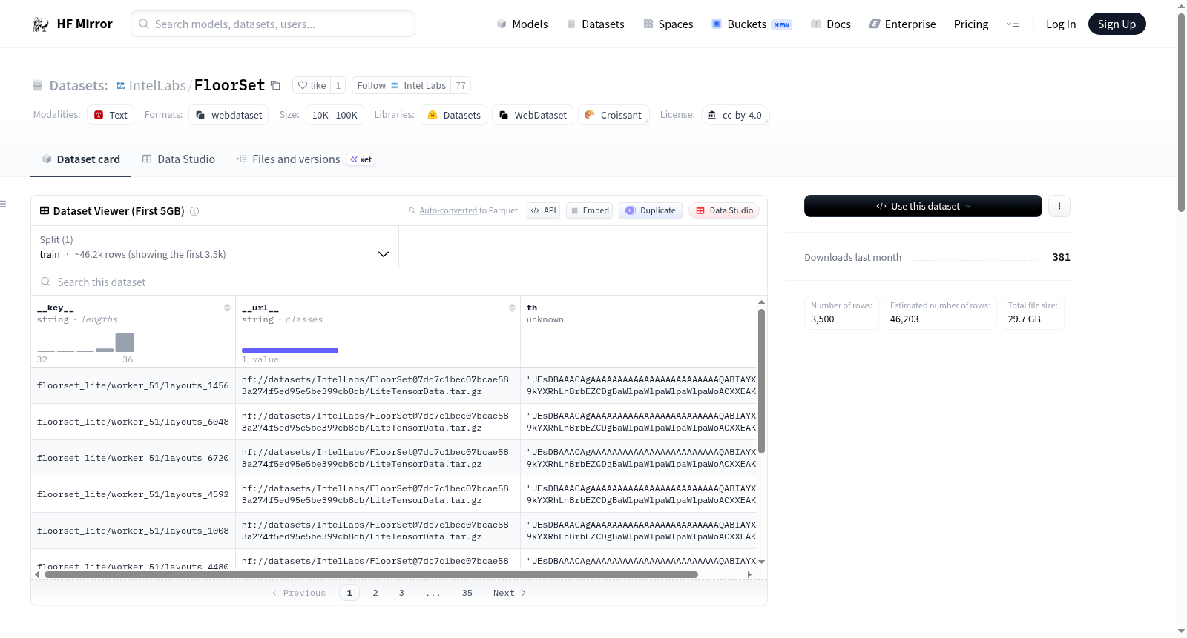Go to the Next page of rows
1187x638 pixels.
click(510, 593)
